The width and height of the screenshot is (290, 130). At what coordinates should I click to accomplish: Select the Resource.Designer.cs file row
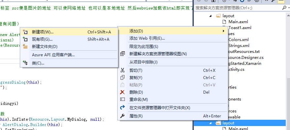point(246,58)
